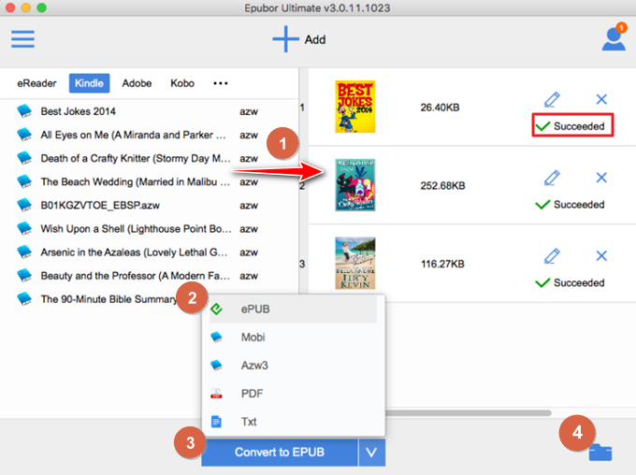Click book icon beside B01KGZVTOE_EBSP.azw

click(24, 206)
